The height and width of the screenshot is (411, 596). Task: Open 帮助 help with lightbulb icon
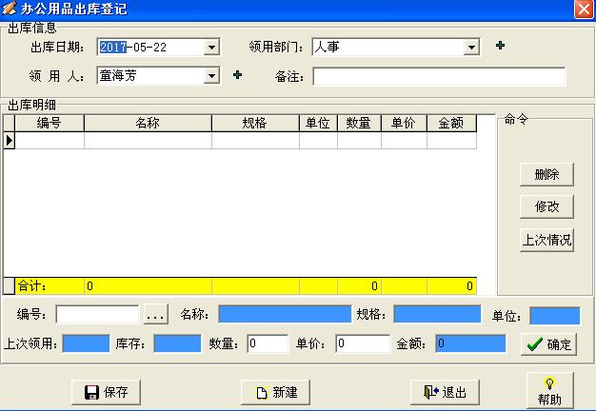549,391
